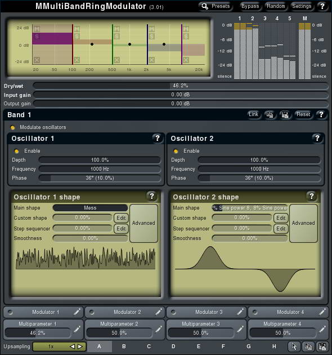Edit Modulator 3 with its pencil icon

point(240,312)
